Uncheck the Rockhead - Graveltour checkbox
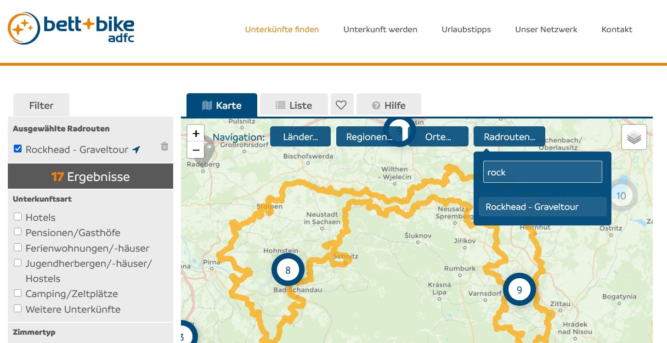Viewport: 667px width, 343px height. point(18,149)
